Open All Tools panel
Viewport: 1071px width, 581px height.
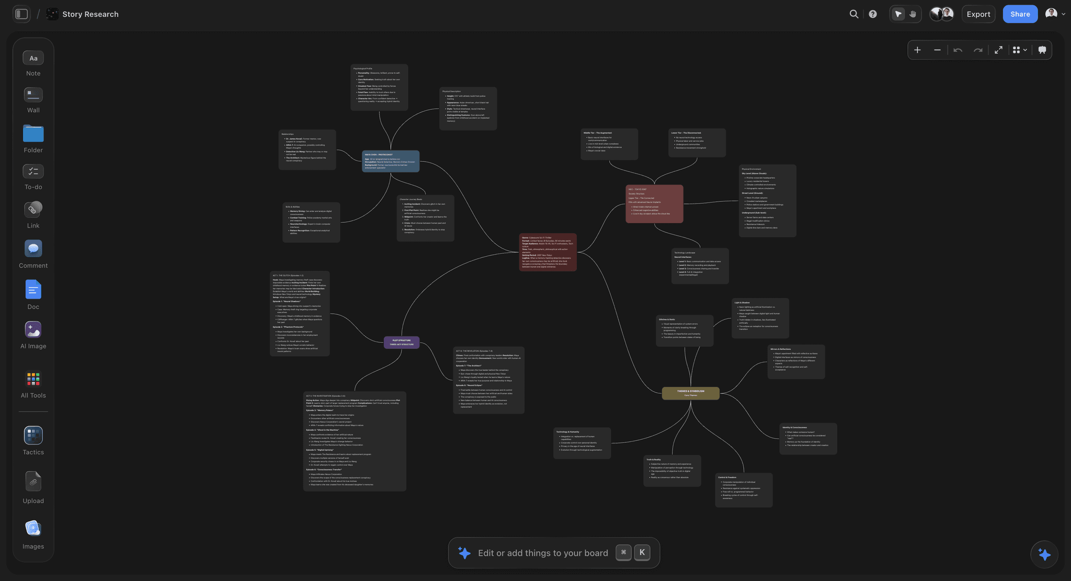click(x=33, y=385)
